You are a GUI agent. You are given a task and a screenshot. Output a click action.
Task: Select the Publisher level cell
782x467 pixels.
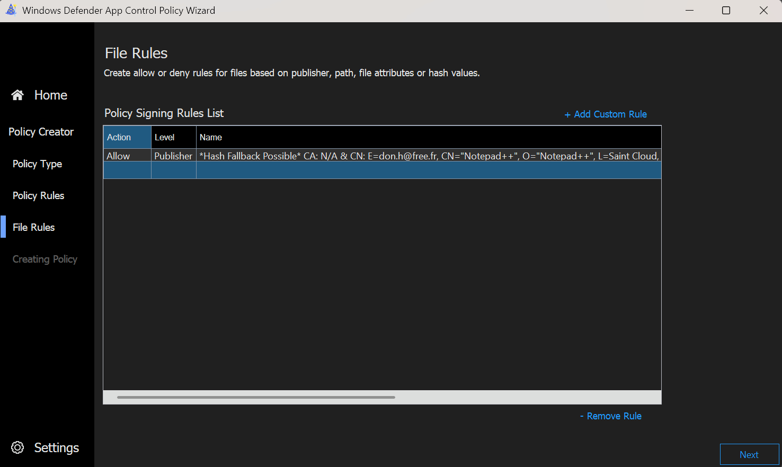(173, 156)
